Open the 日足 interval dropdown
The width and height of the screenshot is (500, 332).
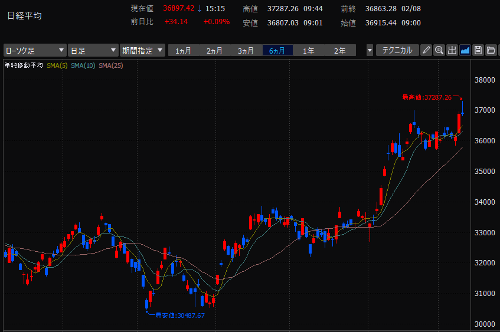coord(93,50)
